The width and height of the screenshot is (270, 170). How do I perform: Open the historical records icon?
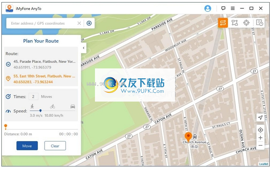pos(259,23)
